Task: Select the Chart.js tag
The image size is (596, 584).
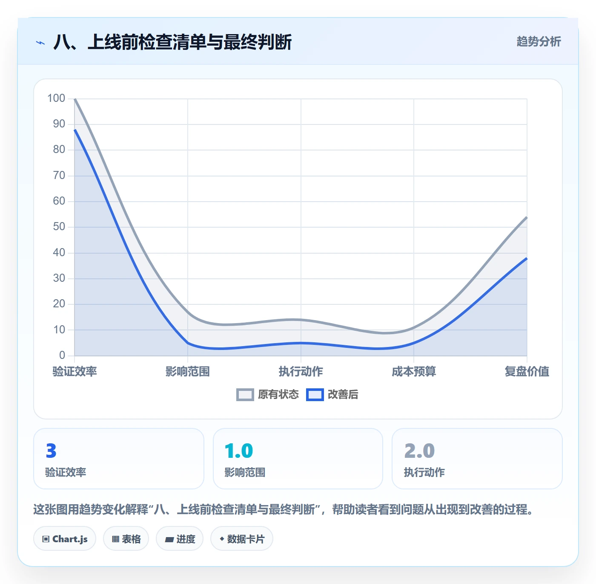Action: click(x=65, y=539)
